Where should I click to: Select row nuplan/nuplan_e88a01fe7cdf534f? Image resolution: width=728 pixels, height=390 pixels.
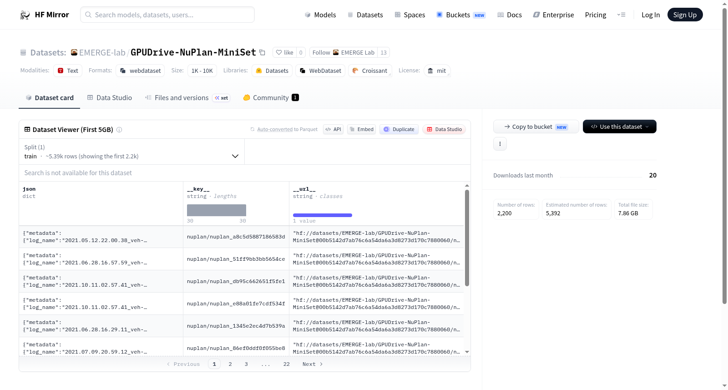click(241, 304)
